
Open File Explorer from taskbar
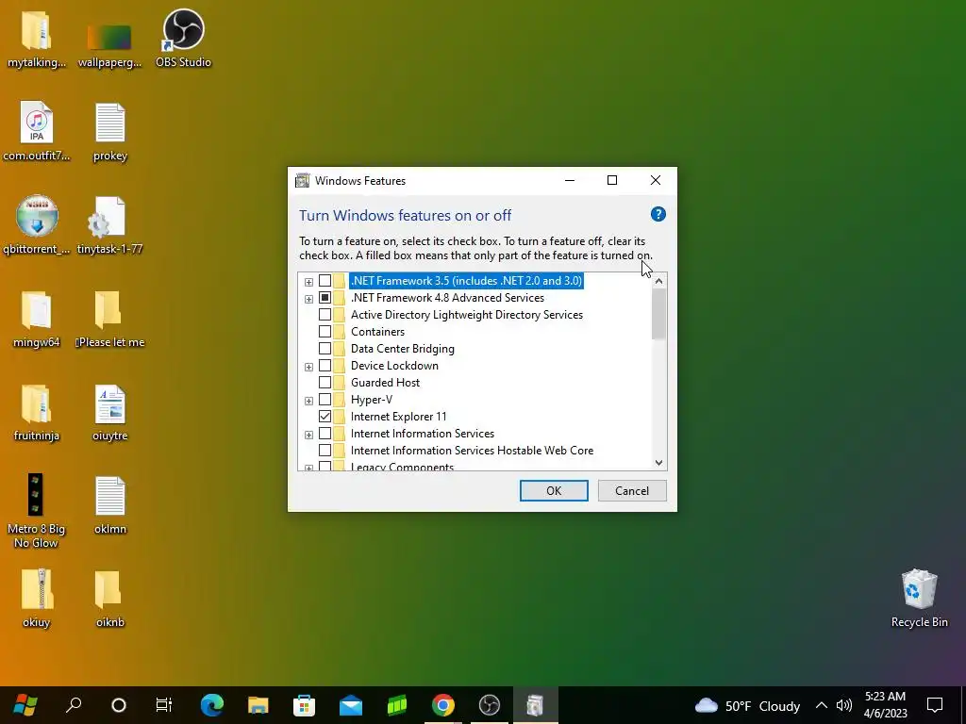[x=258, y=705]
